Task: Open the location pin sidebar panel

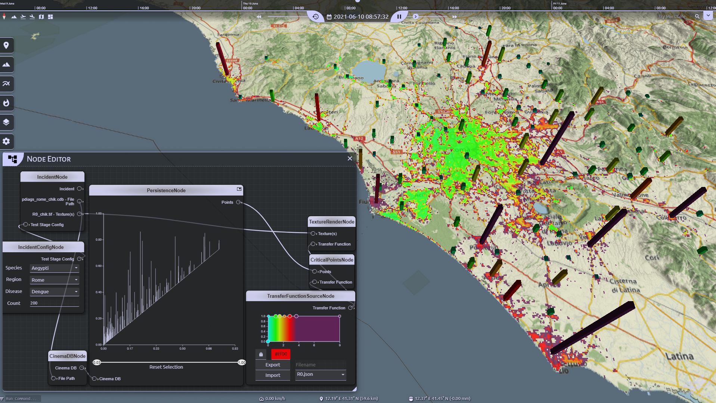Action: (6, 46)
